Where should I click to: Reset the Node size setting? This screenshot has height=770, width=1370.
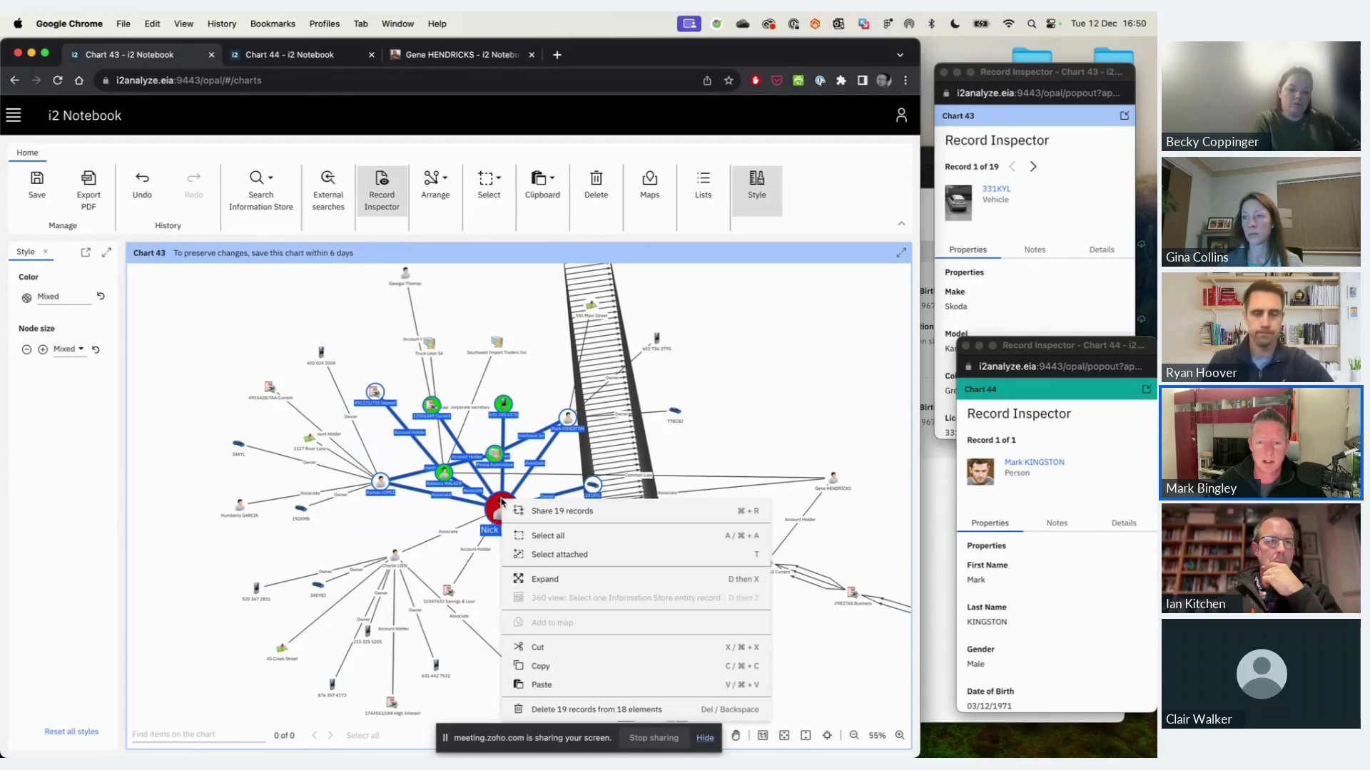click(x=96, y=349)
